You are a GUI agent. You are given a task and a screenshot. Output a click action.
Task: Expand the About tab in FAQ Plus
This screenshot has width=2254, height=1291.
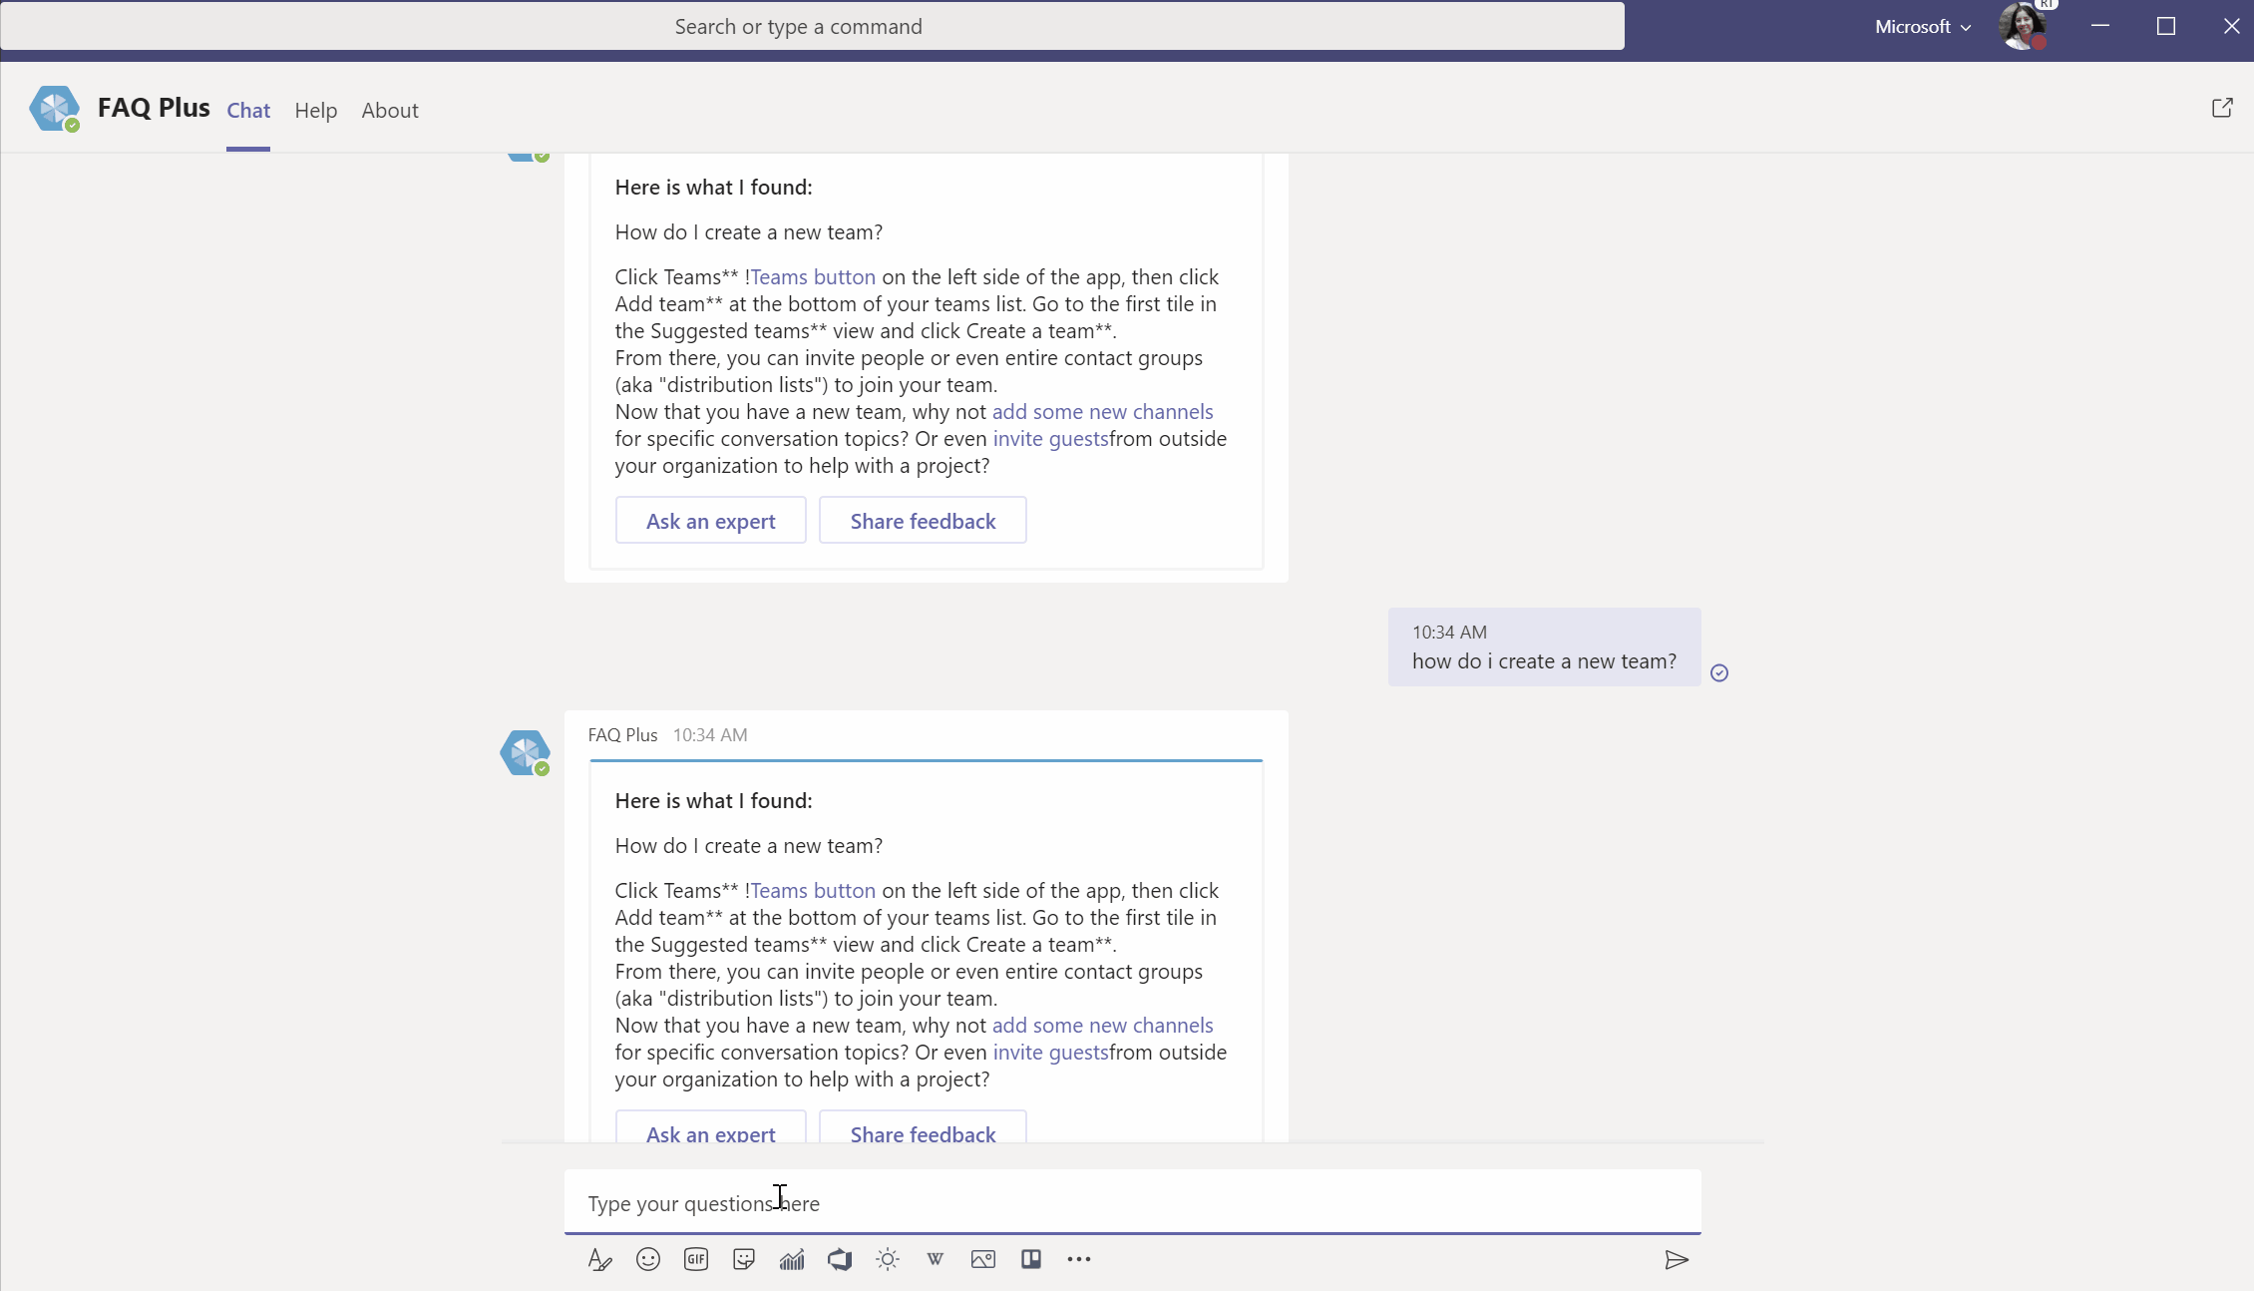click(x=390, y=110)
